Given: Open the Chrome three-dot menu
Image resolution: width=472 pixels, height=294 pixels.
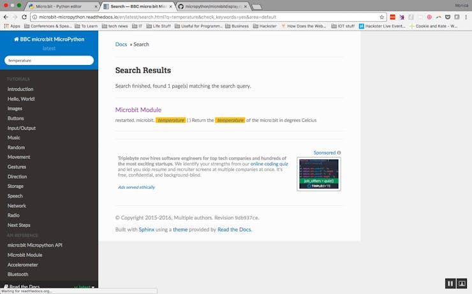Looking at the screenshot, I should tap(466, 17).
